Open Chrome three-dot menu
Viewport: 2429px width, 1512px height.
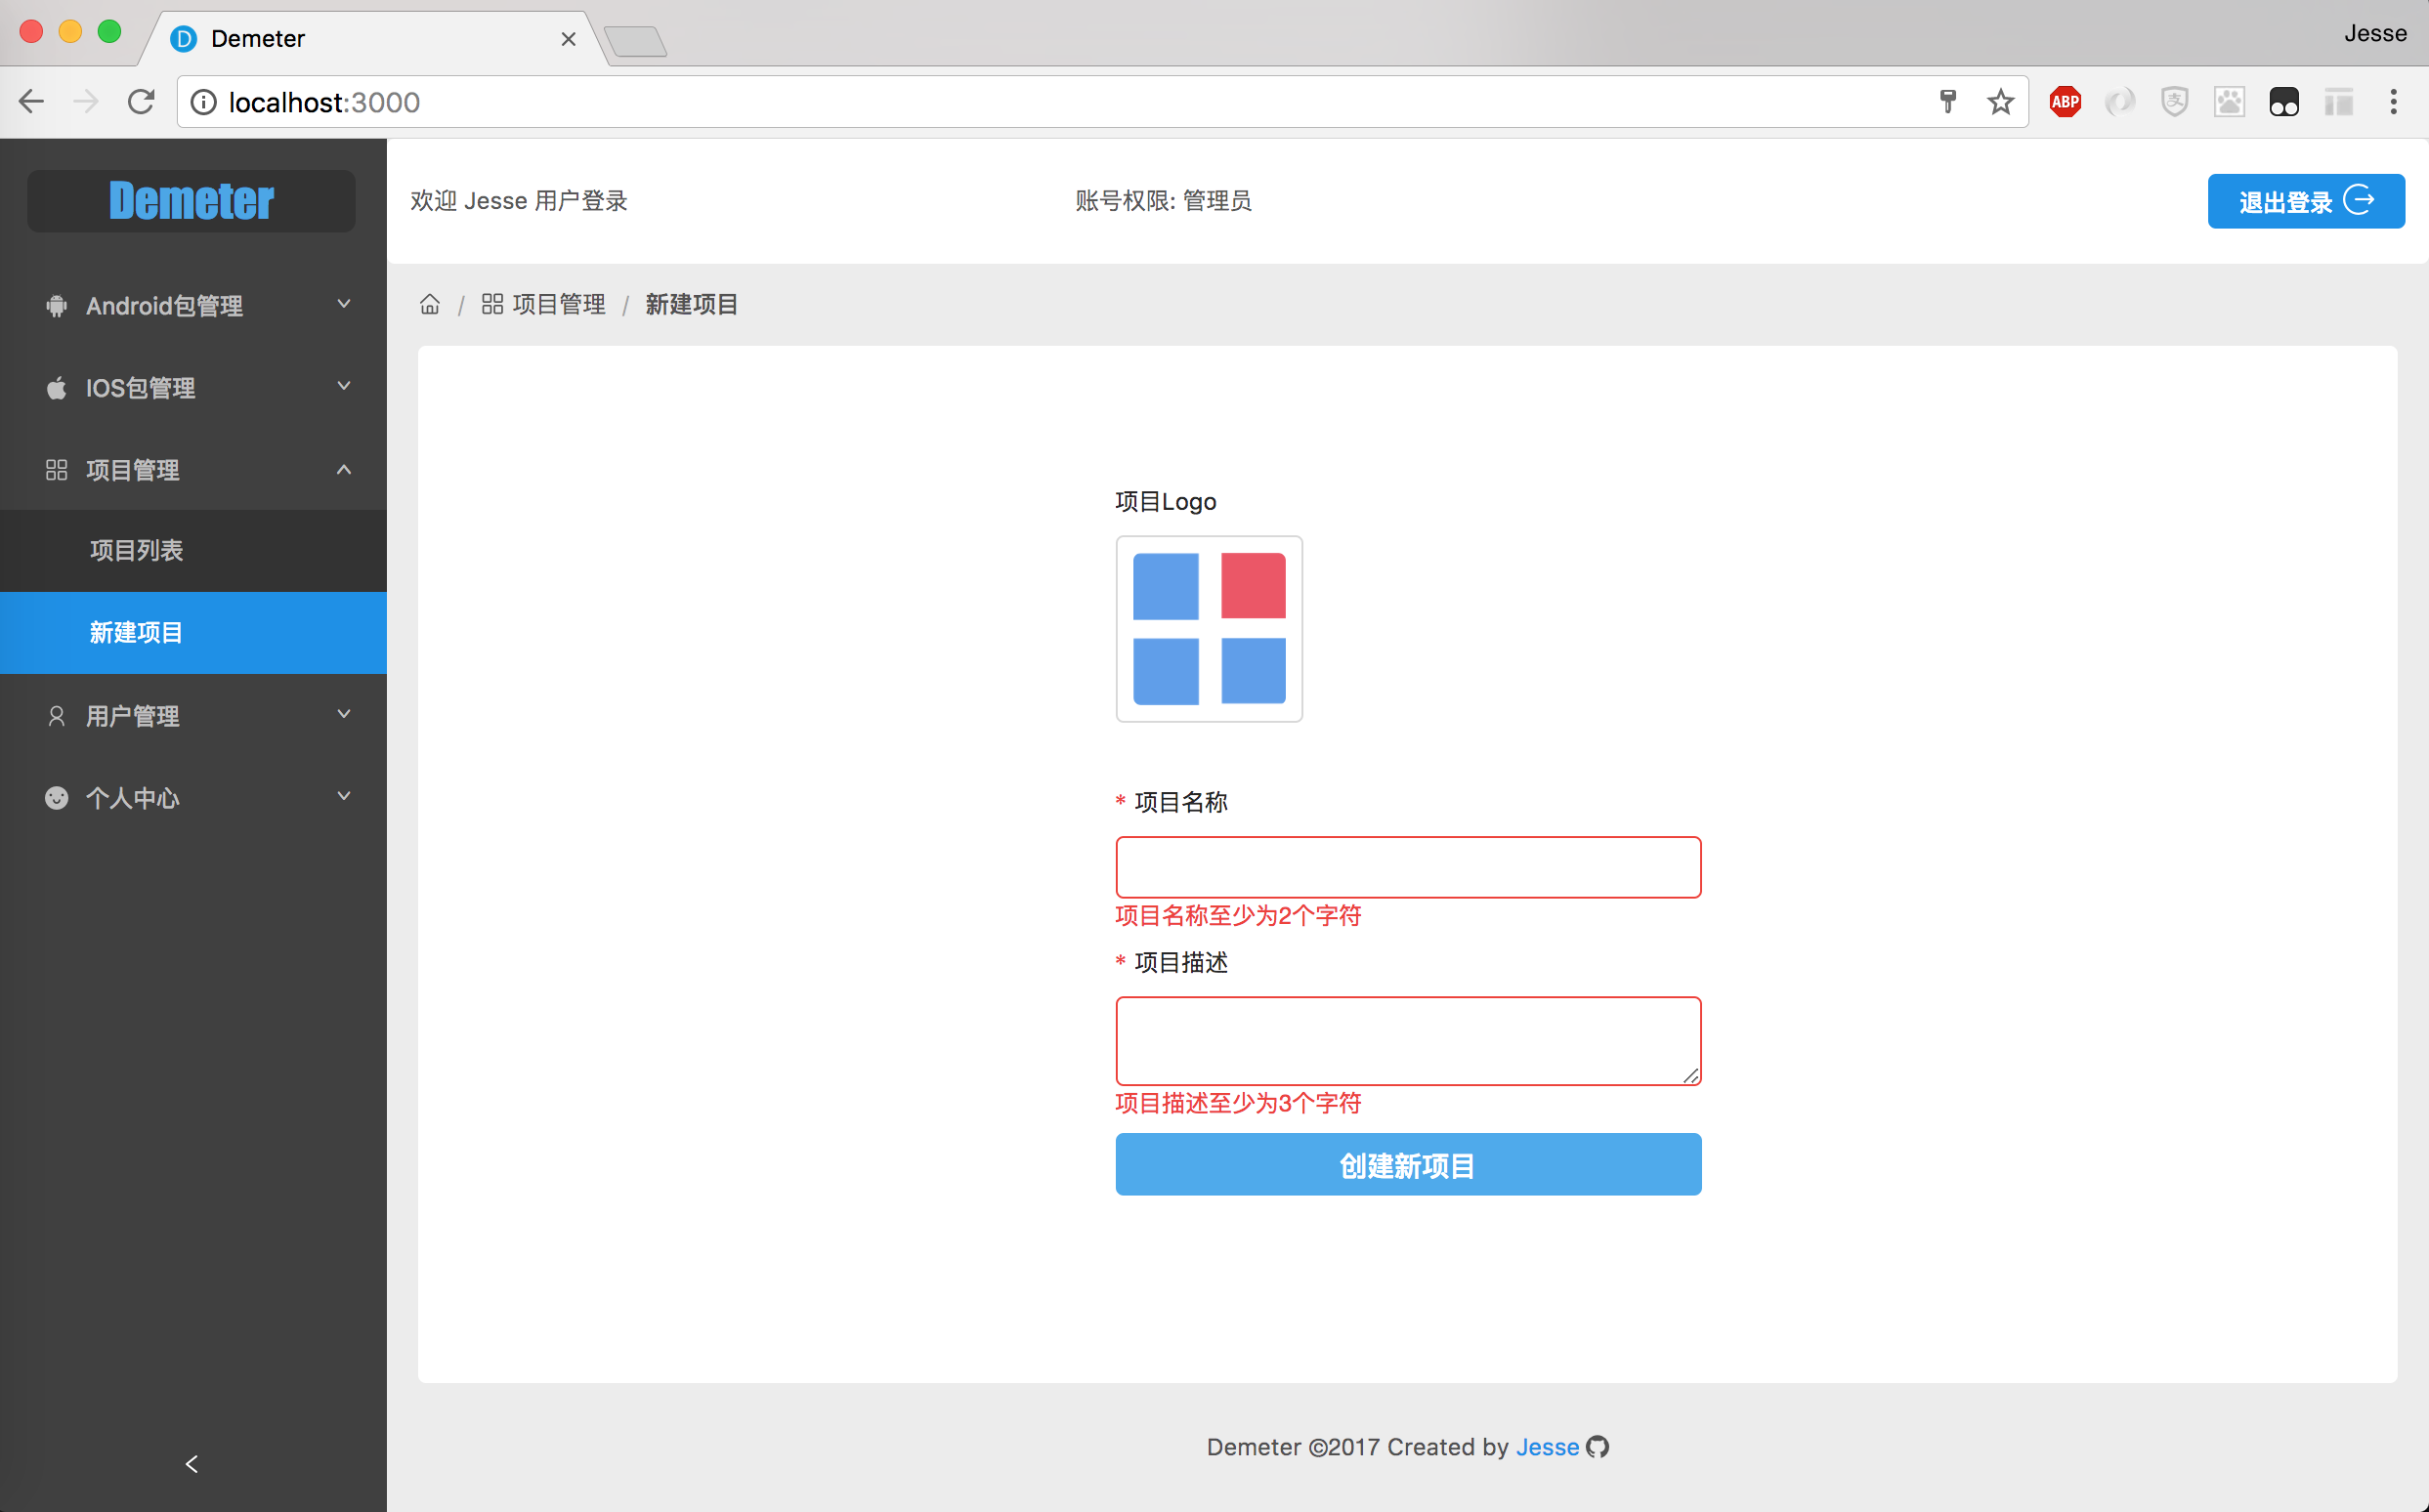tap(2393, 102)
